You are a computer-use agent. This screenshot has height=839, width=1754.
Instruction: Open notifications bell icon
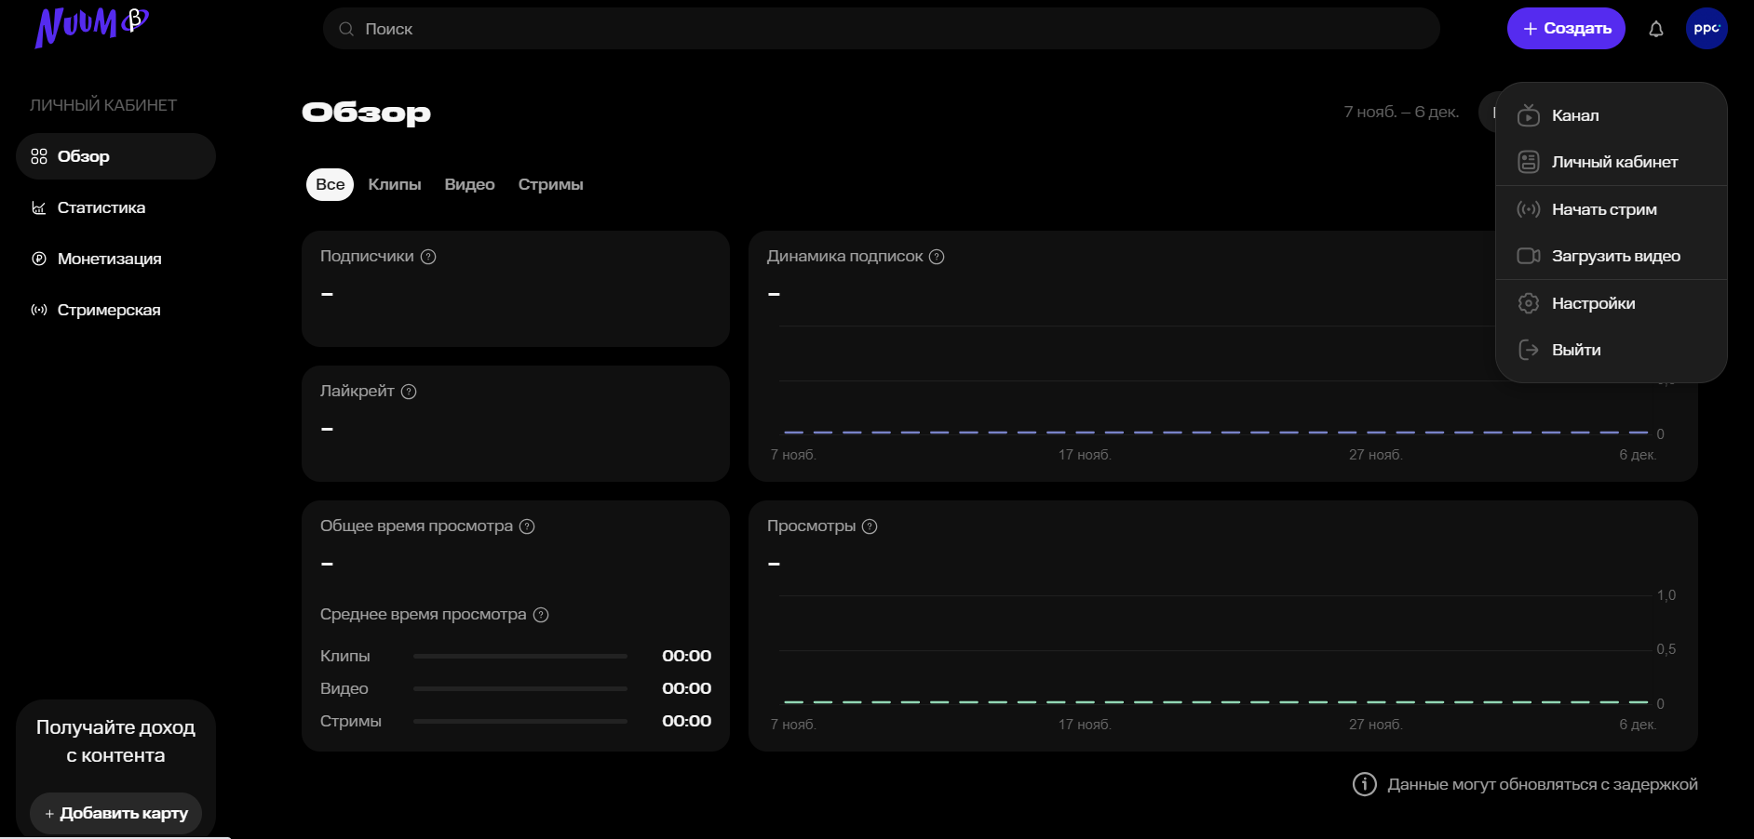[1655, 29]
